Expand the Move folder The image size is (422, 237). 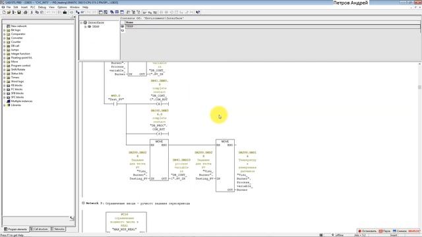click(5, 61)
